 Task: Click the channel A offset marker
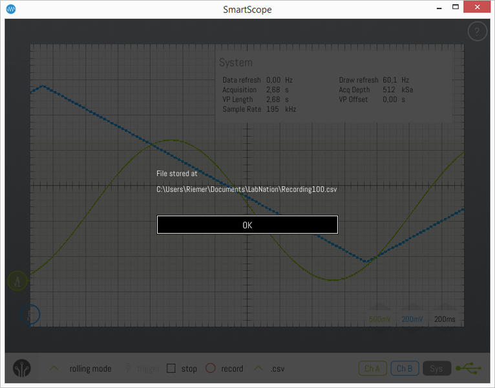click(x=17, y=281)
